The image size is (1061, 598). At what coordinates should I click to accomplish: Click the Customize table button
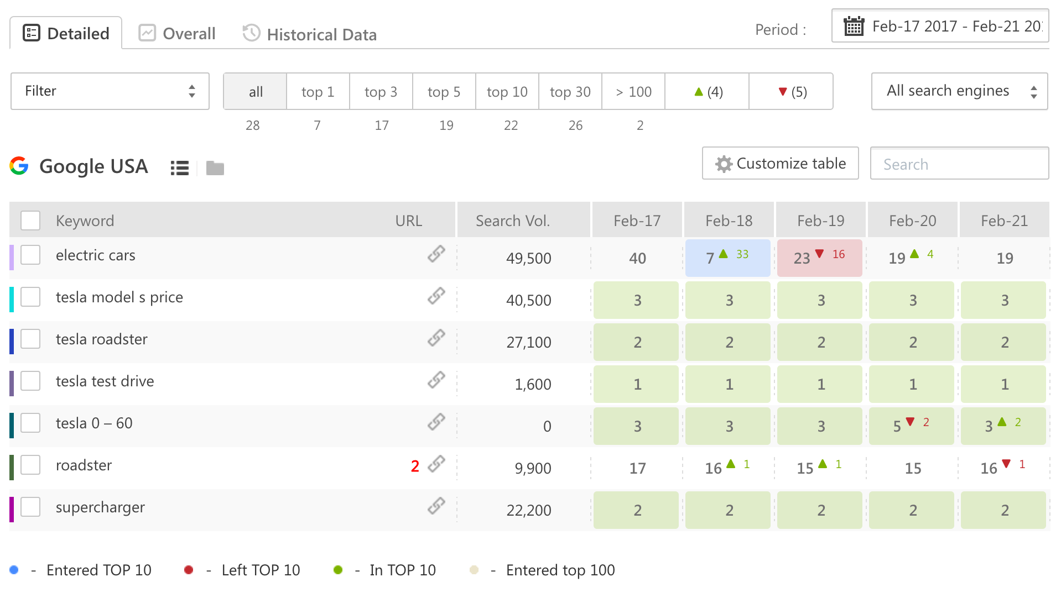coord(781,163)
